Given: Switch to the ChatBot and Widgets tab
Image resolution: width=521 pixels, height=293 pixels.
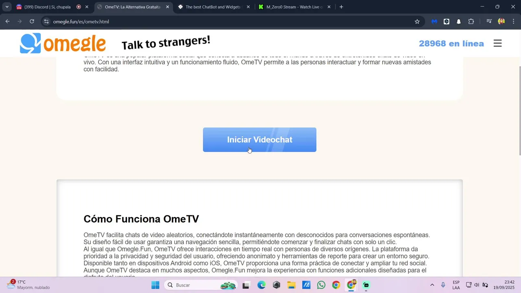Looking at the screenshot, I should [213, 7].
